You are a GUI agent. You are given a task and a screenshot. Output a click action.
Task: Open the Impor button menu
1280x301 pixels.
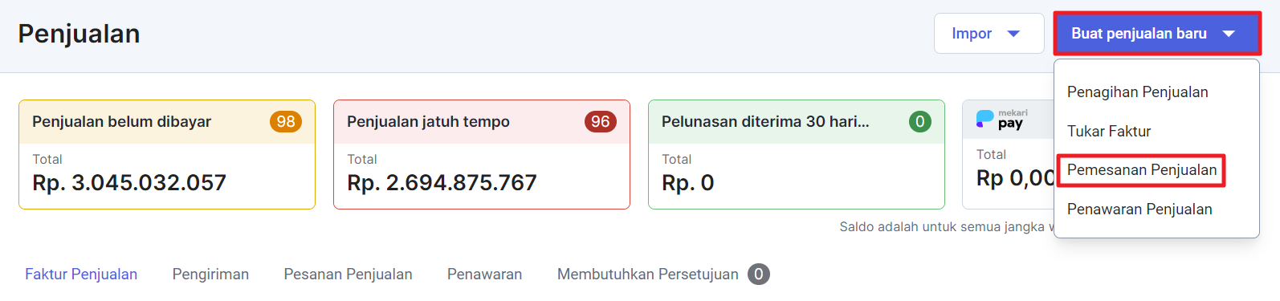coord(989,34)
